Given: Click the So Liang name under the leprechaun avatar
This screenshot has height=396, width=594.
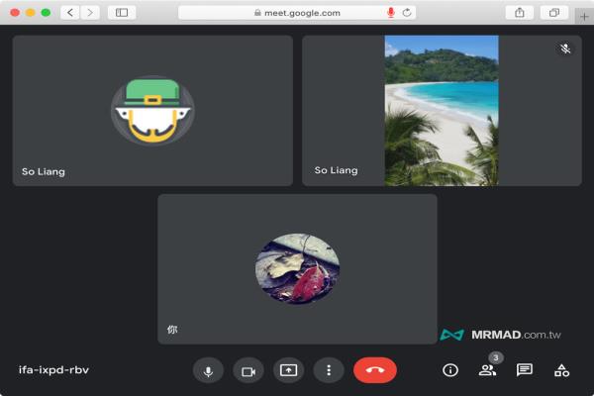Looking at the screenshot, I should [x=44, y=171].
